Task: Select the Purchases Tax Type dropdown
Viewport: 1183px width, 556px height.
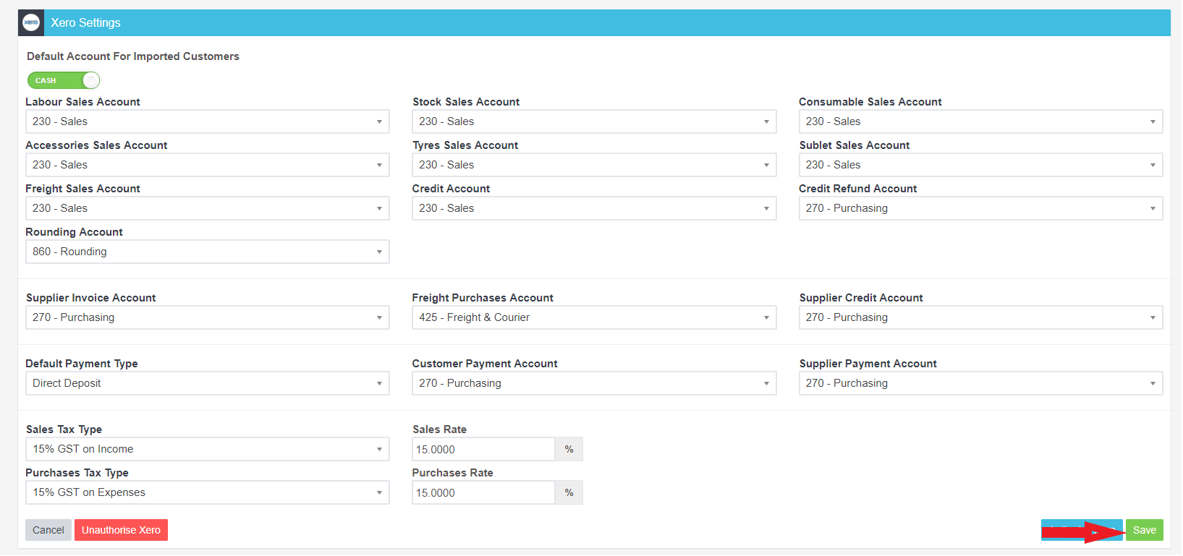Action: tap(208, 492)
